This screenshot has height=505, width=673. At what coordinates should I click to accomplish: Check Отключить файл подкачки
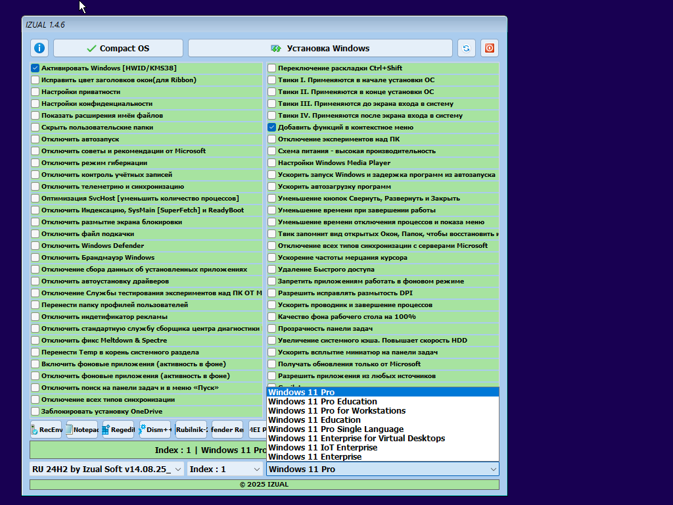point(35,233)
